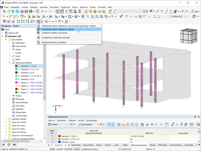Click the new node tool icon
Image resolution: width=201 pixels, height=151 pixels.
[4, 16]
